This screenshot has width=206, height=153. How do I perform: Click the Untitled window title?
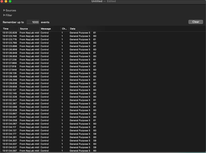(97, 1)
